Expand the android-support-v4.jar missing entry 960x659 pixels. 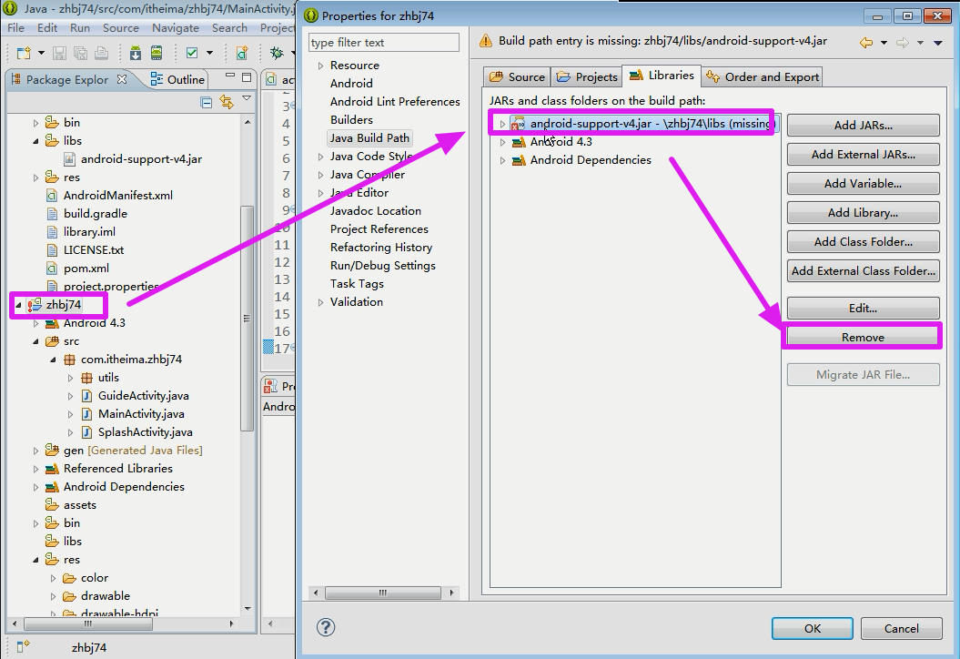coord(502,124)
